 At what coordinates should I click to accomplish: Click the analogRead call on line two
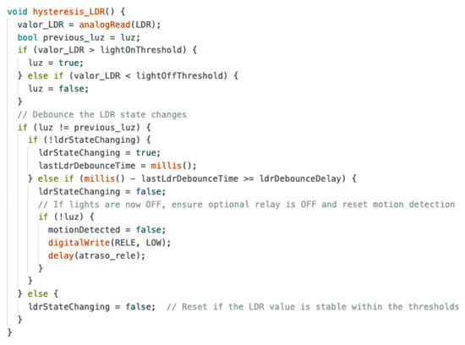click(x=104, y=25)
